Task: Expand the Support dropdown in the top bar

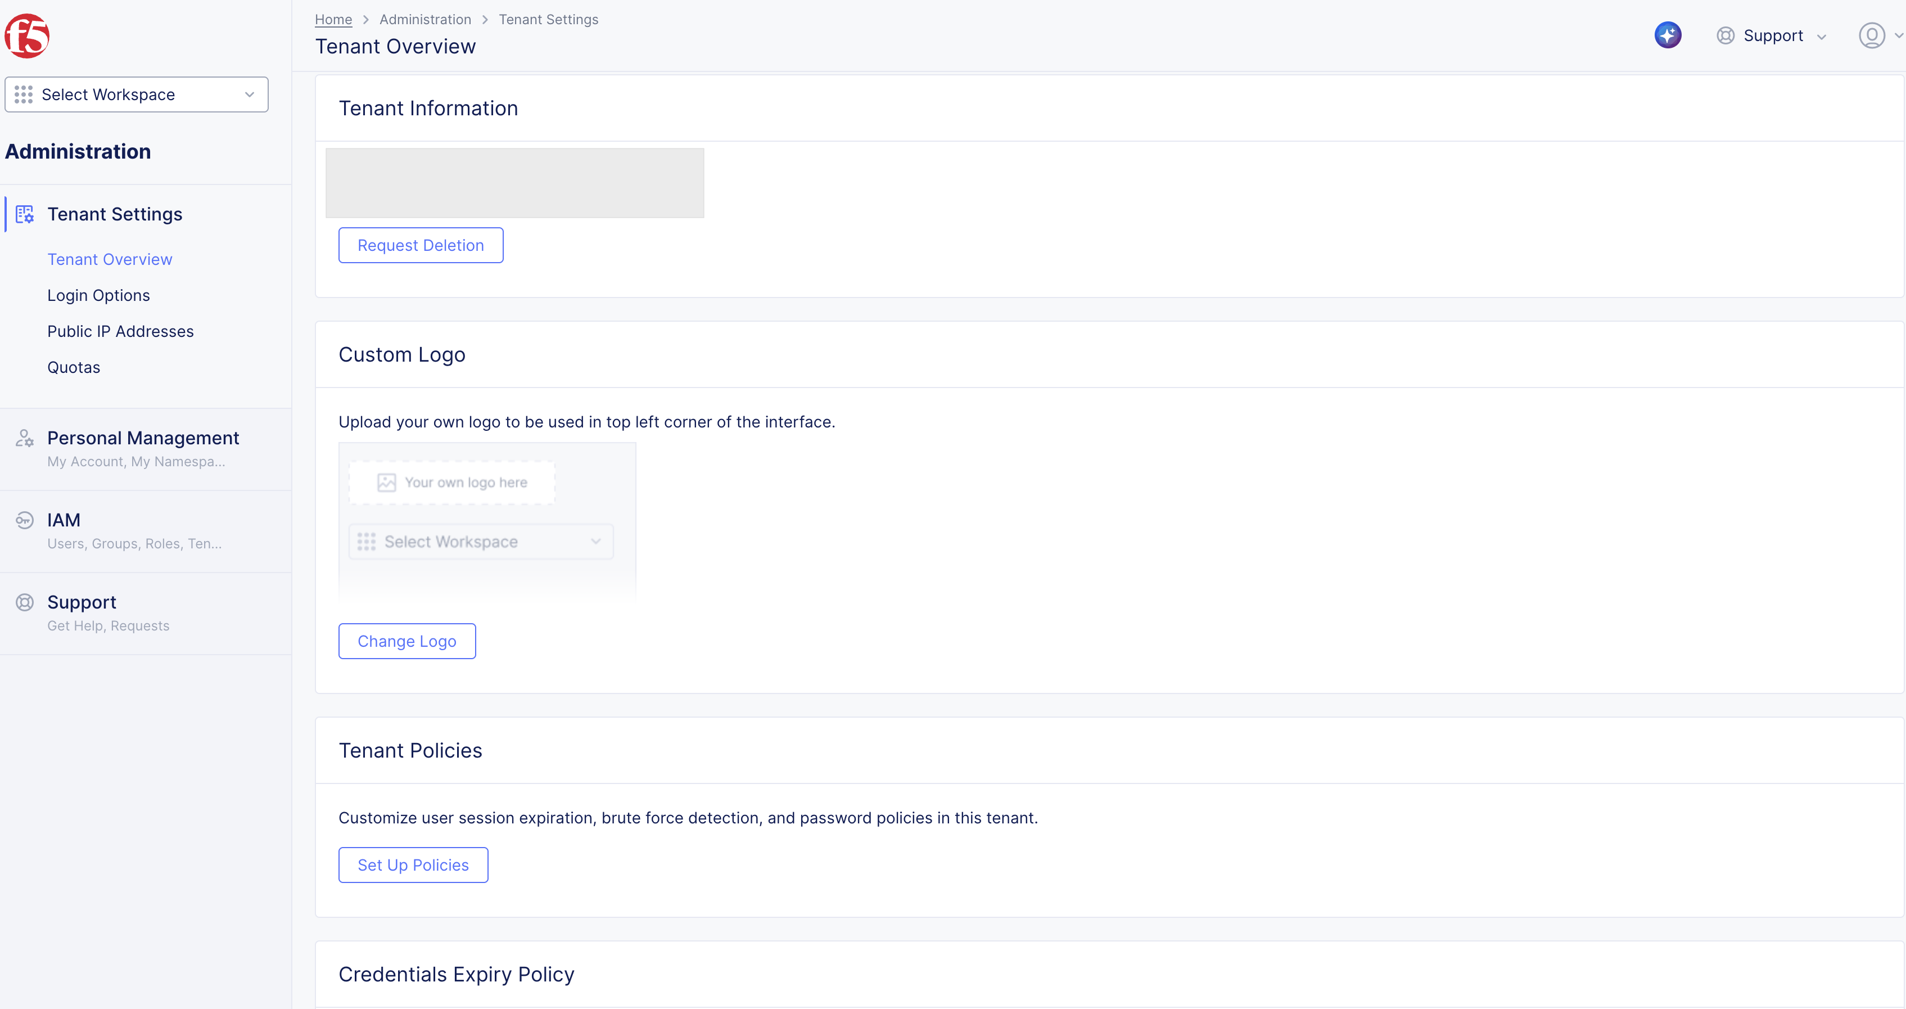Action: click(x=1822, y=35)
